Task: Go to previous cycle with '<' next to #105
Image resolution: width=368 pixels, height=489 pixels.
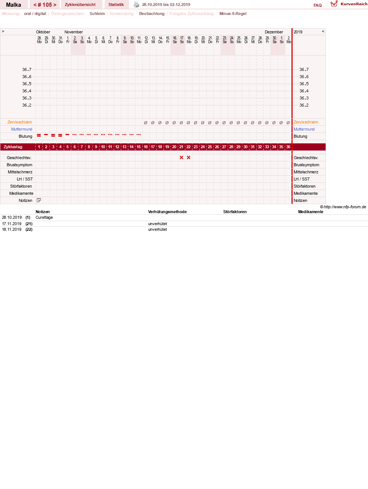Action: tap(35, 5)
